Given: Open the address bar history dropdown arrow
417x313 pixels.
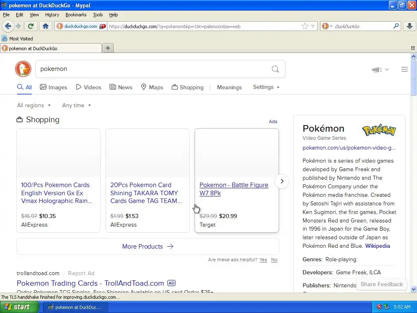Looking at the screenshot, I should pyautogui.click(x=313, y=26).
